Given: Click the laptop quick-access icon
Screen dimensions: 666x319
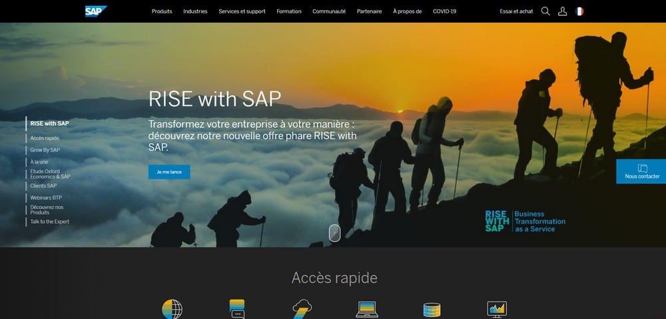Looking at the screenshot, I should click(x=367, y=309).
